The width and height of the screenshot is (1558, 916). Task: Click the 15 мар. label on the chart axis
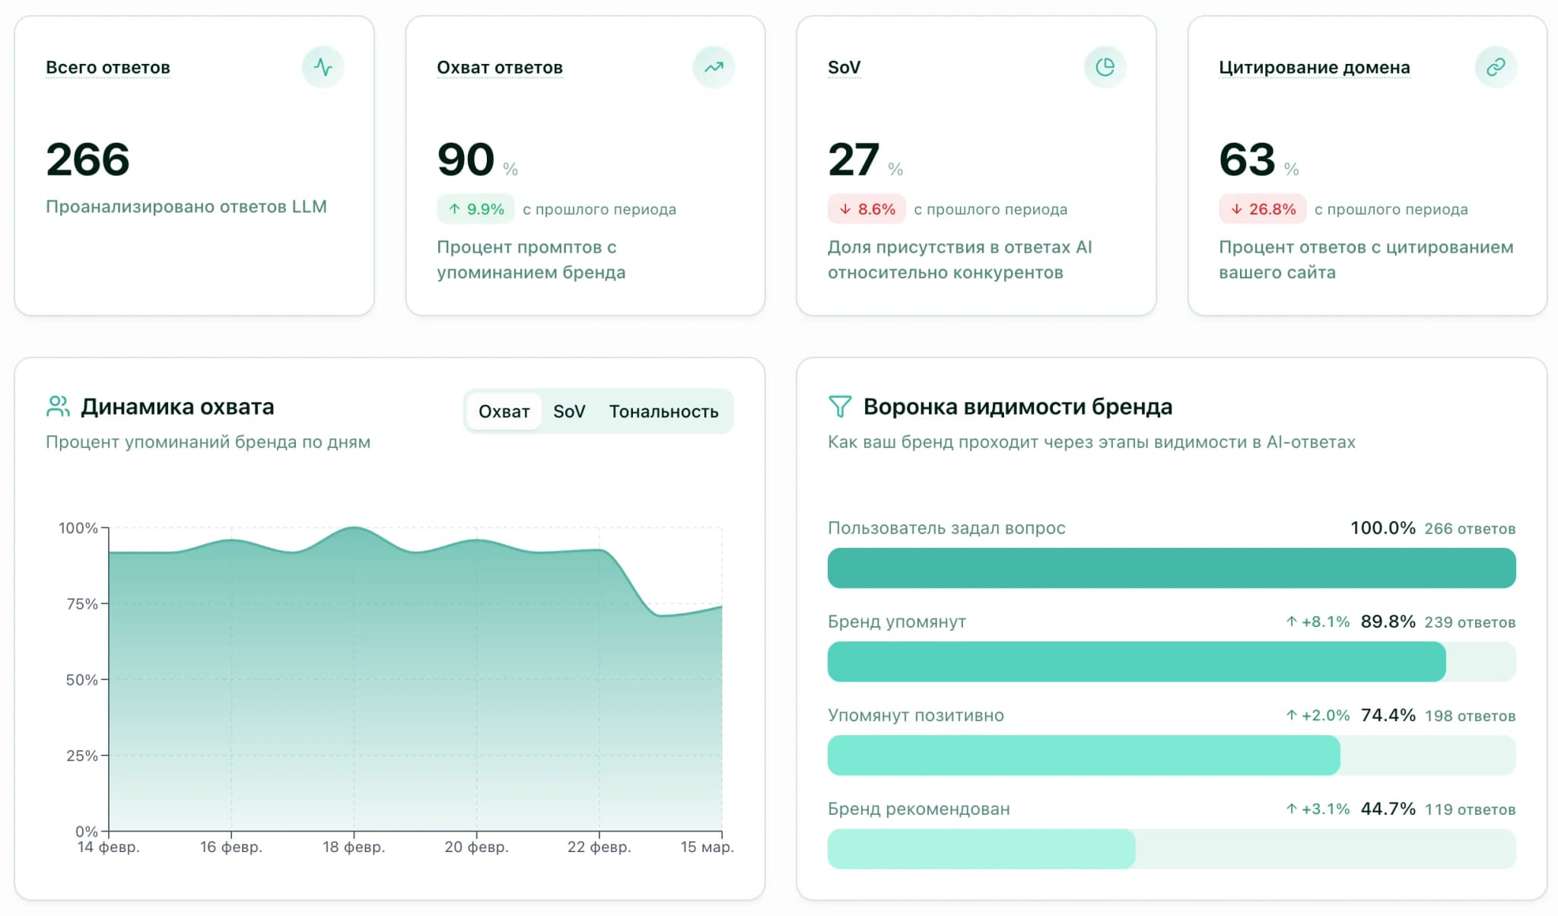707,848
